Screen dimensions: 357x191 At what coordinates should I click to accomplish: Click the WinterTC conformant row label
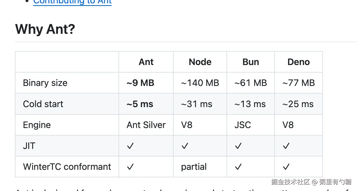(67, 167)
